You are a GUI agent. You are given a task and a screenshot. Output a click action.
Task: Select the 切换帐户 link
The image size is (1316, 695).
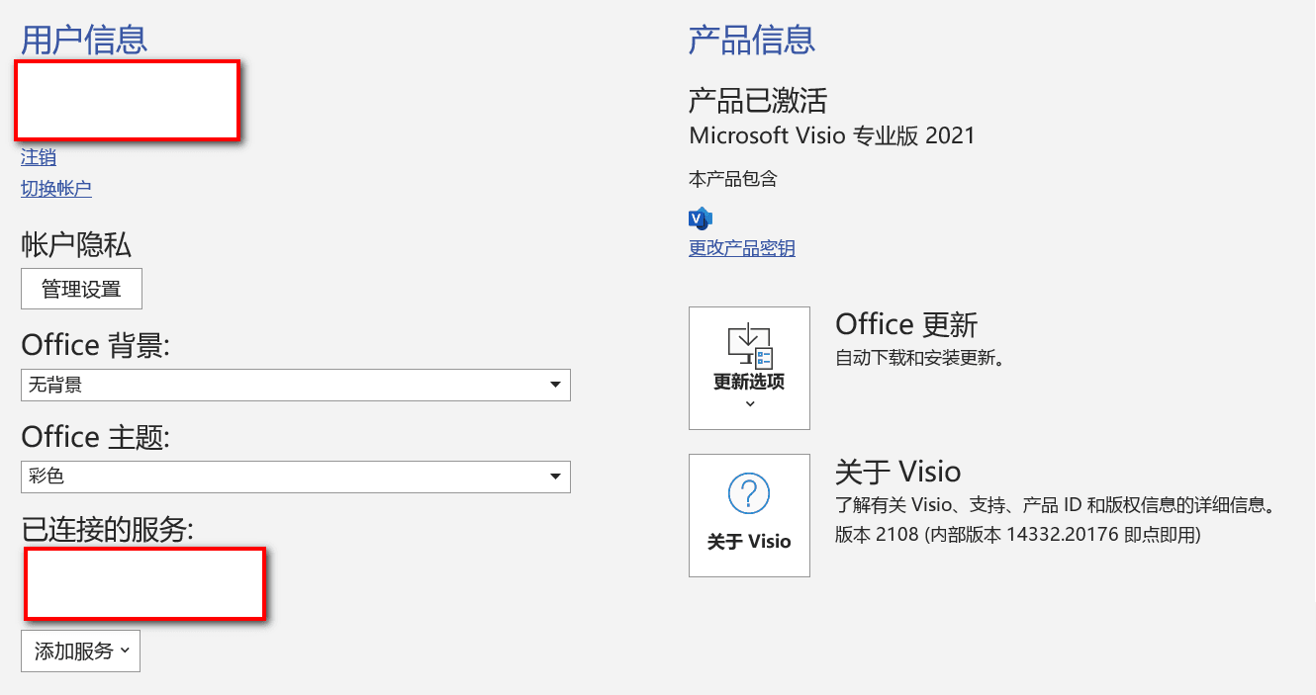56,189
